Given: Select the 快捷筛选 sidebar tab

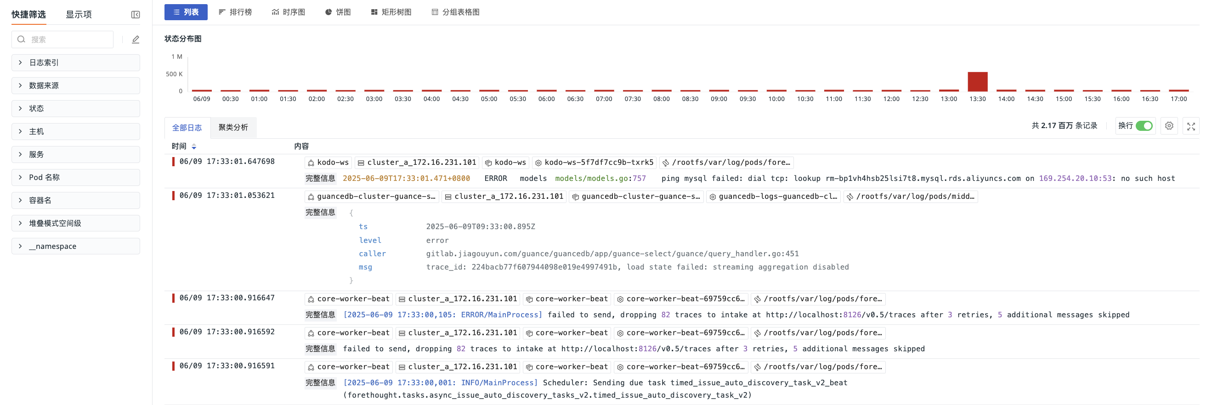Looking at the screenshot, I should pyautogui.click(x=28, y=15).
